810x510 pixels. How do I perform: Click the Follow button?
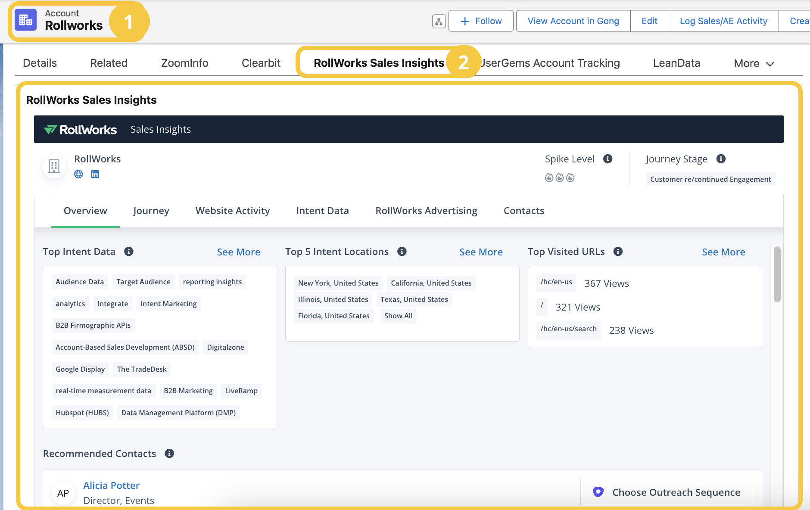[x=481, y=21]
